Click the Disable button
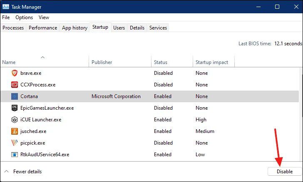303x182 pixels. [285, 171]
